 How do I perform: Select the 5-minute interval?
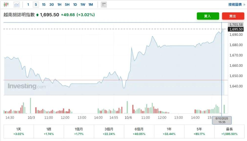(x=36, y=4)
